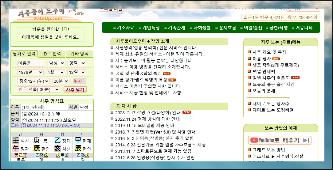Open 셀프 작명(2개 무료제공) link

click(276, 65)
